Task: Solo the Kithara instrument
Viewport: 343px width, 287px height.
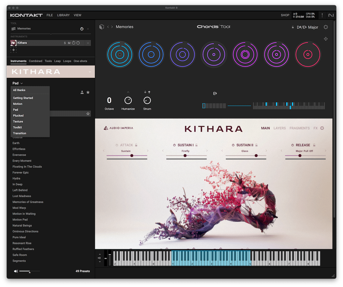Action: (65, 43)
